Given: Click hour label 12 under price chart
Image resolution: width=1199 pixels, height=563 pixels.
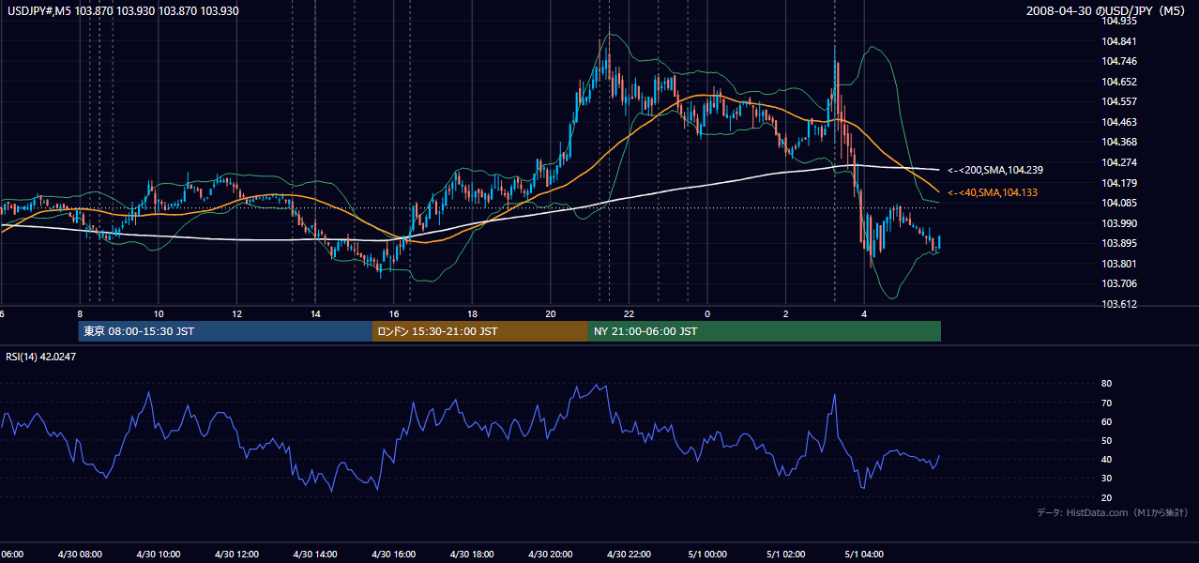Looking at the screenshot, I should [236, 313].
